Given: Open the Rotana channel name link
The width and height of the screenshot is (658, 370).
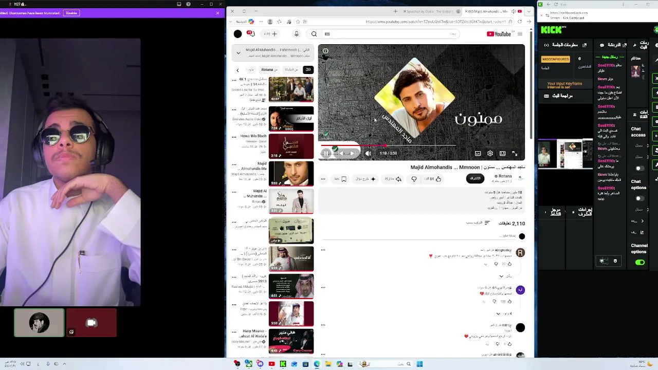Looking at the screenshot, I should pyautogui.click(x=505, y=176).
